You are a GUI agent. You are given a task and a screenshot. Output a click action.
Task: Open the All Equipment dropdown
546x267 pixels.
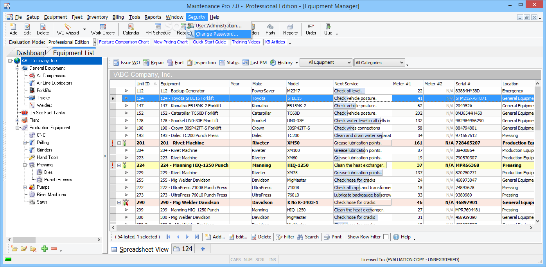[326, 63]
